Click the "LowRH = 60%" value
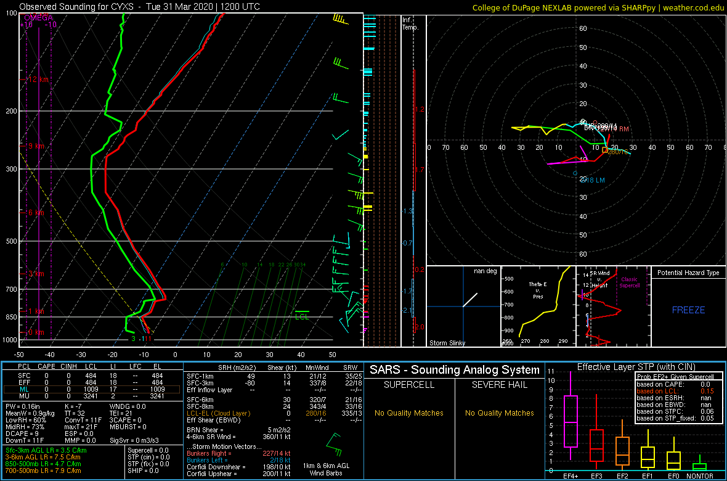Image resolution: width=727 pixels, height=481 pixels. pos(25,420)
